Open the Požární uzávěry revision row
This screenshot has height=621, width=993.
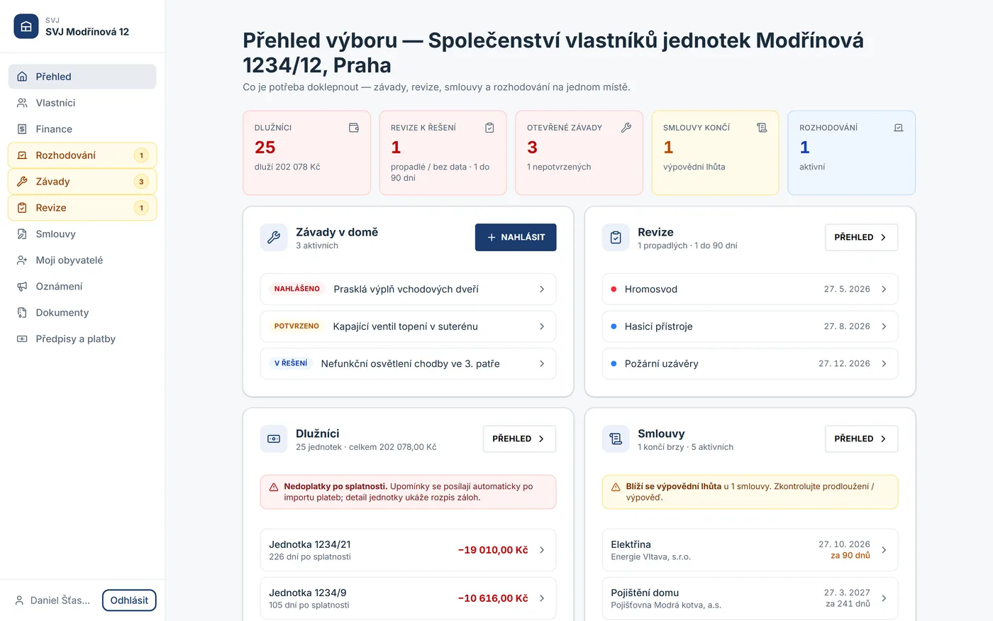tap(750, 364)
